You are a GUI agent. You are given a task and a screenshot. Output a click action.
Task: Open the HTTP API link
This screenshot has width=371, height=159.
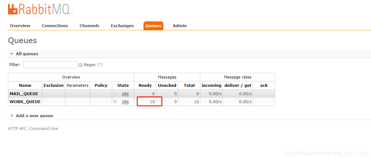pyautogui.click(x=17, y=129)
